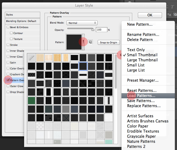The image size is (177, 150).
Task: Click the pattern grid scrollbar
Action: click(x=116, y=72)
